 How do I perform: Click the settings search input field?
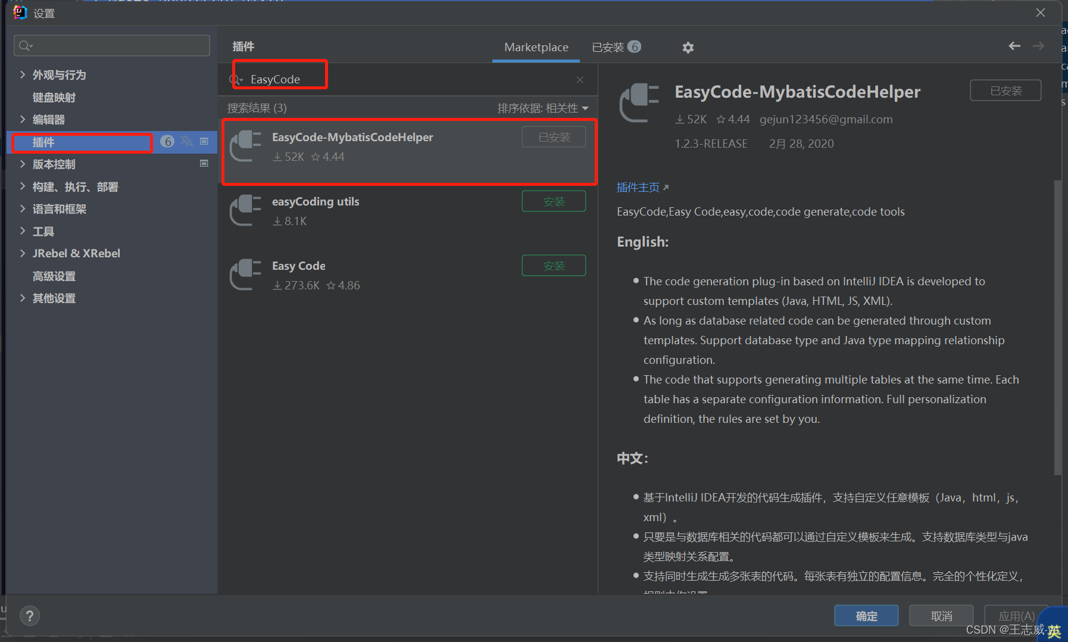pyautogui.click(x=111, y=45)
